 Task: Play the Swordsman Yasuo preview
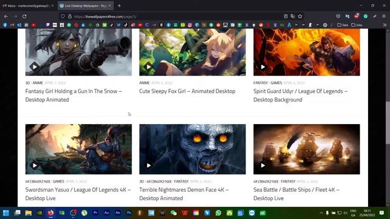pos(34,165)
